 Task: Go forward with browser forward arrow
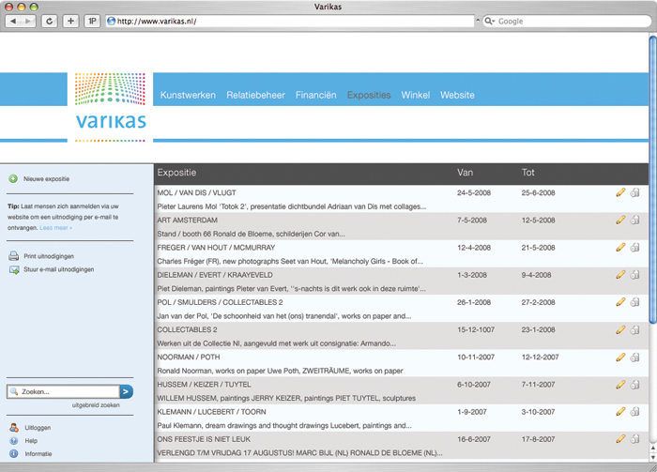[28, 21]
